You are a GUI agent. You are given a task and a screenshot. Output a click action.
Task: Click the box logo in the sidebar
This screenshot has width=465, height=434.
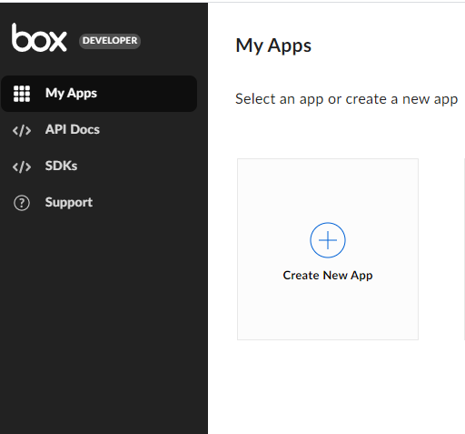[39, 37]
